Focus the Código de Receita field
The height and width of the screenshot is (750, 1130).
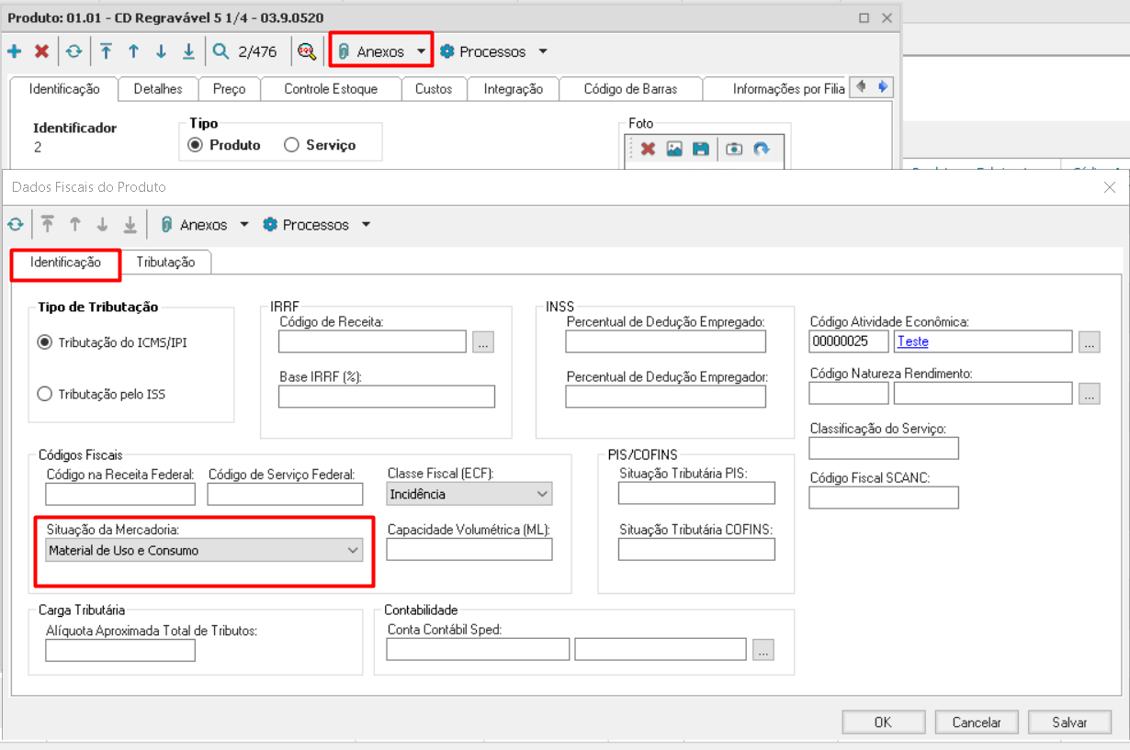pyautogui.click(x=373, y=341)
